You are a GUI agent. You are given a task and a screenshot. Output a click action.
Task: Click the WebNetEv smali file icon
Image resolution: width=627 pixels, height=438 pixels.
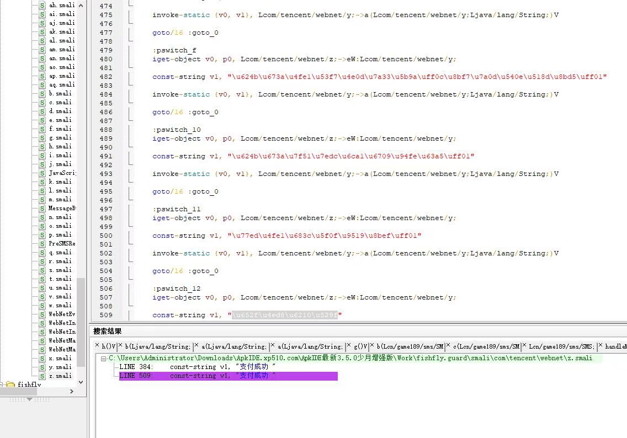(42, 314)
